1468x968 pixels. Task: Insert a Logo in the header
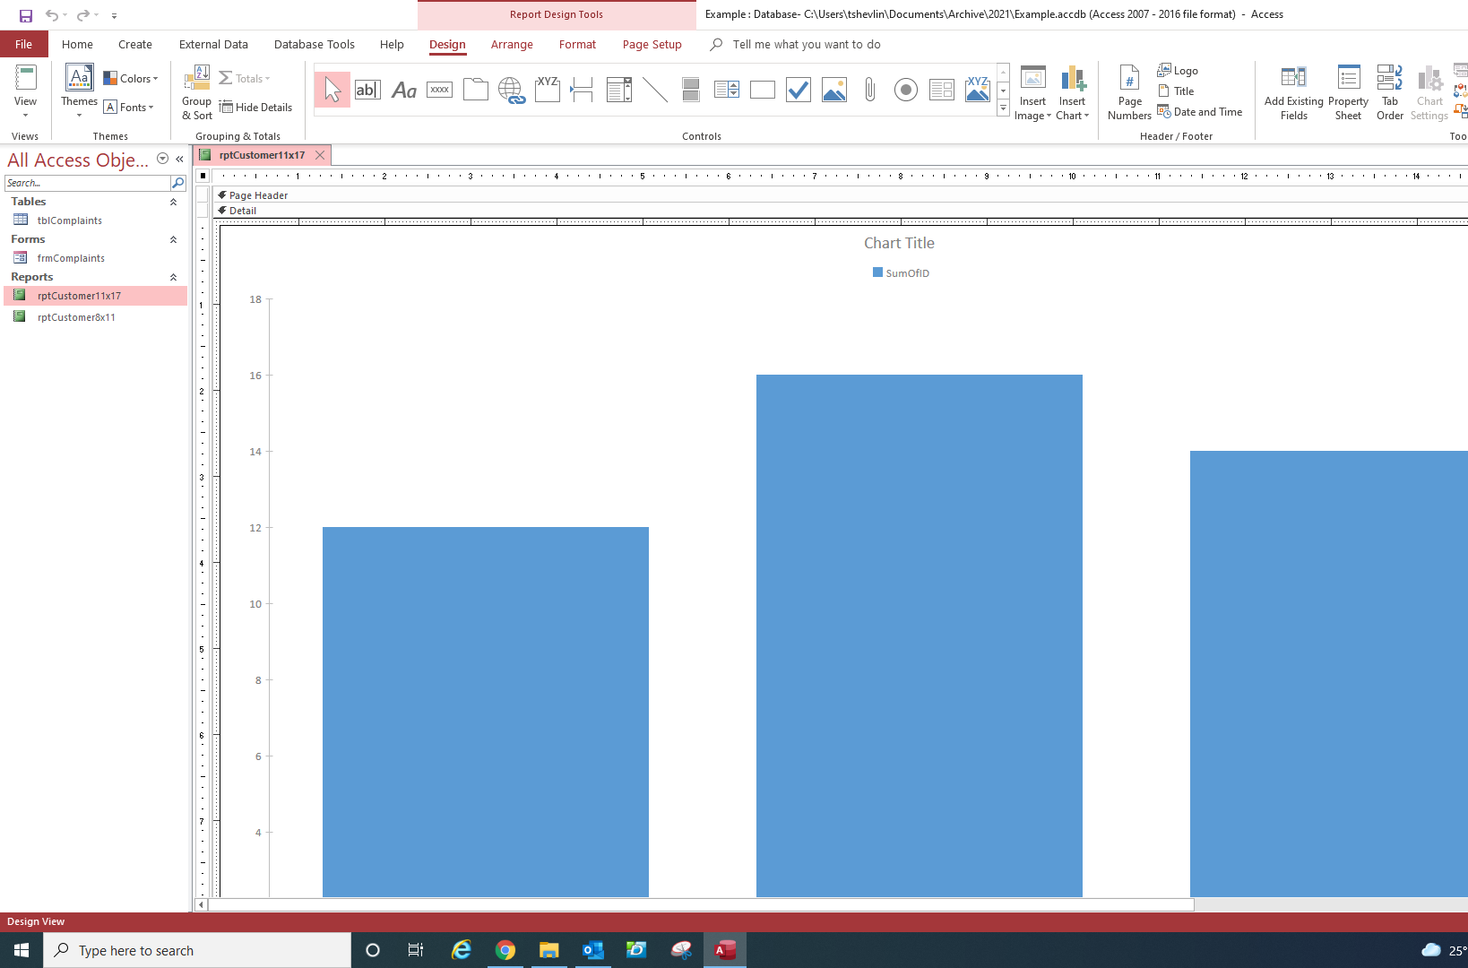(x=1178, y=71)
